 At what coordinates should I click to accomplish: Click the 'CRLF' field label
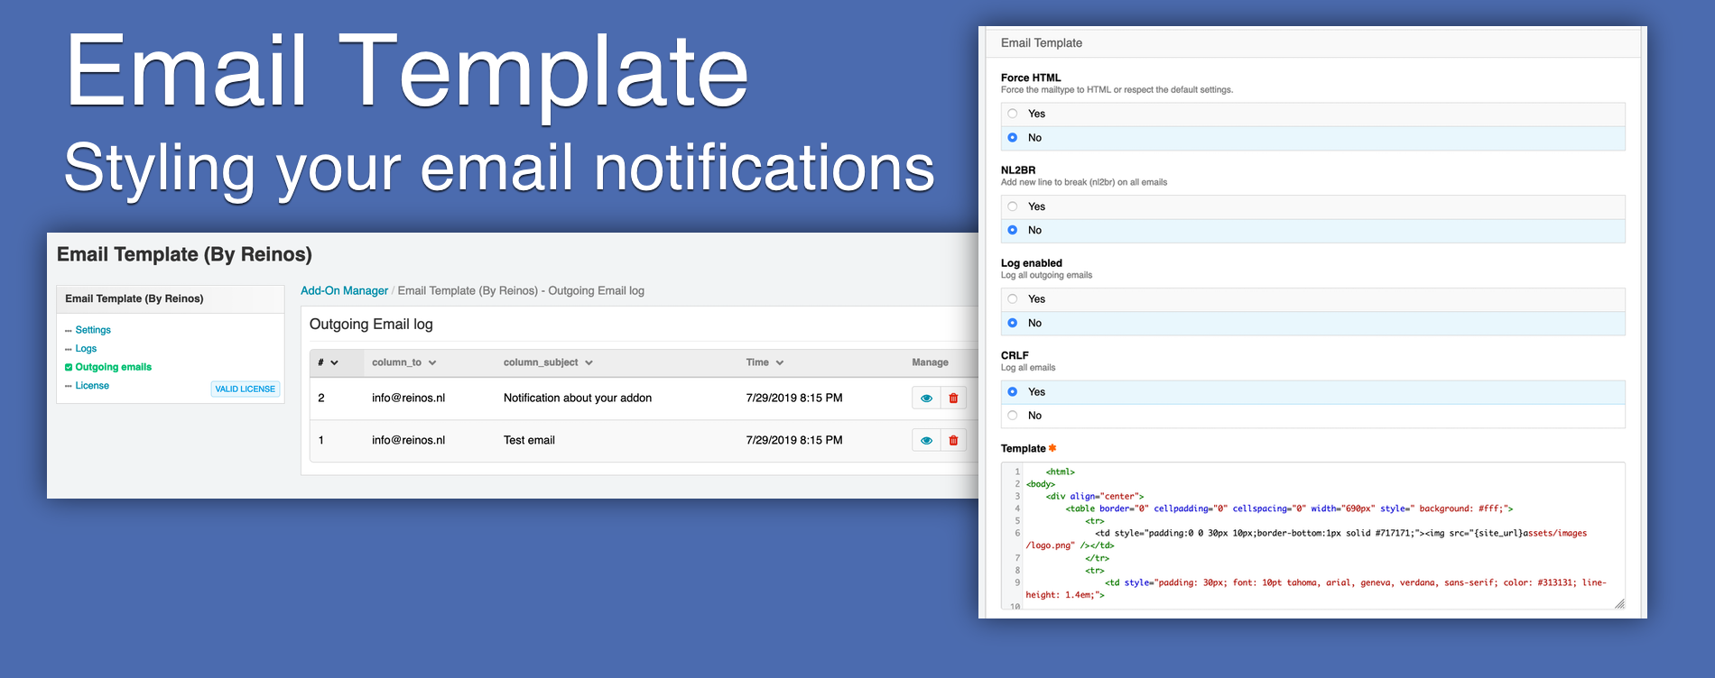click(1015, 355)
